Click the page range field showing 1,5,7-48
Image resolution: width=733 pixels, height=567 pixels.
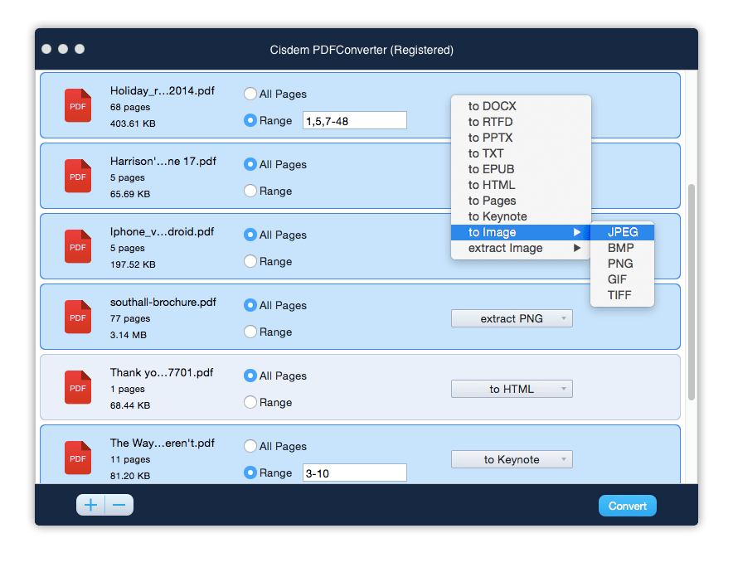click(x=354, y=120)
